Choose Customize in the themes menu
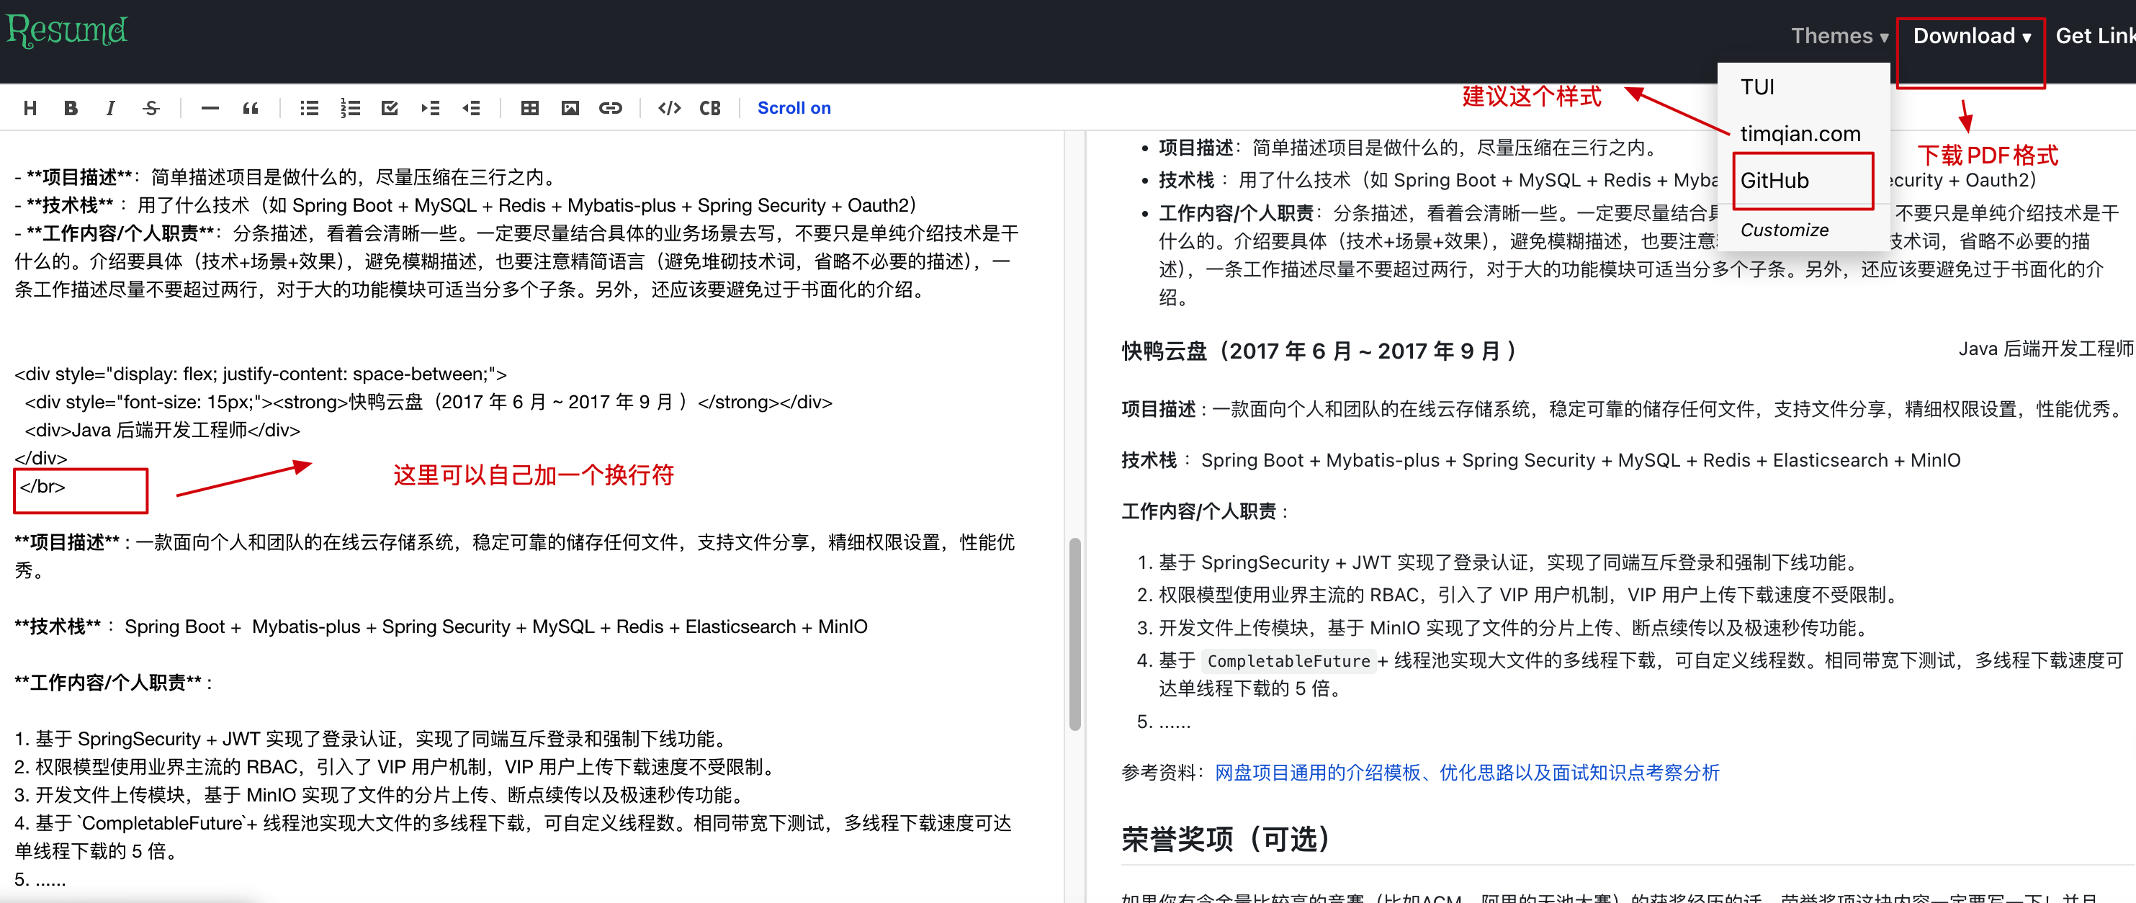Viewport: 2136px width, 903px height. pyautogui.click(x=1784, y=230)
